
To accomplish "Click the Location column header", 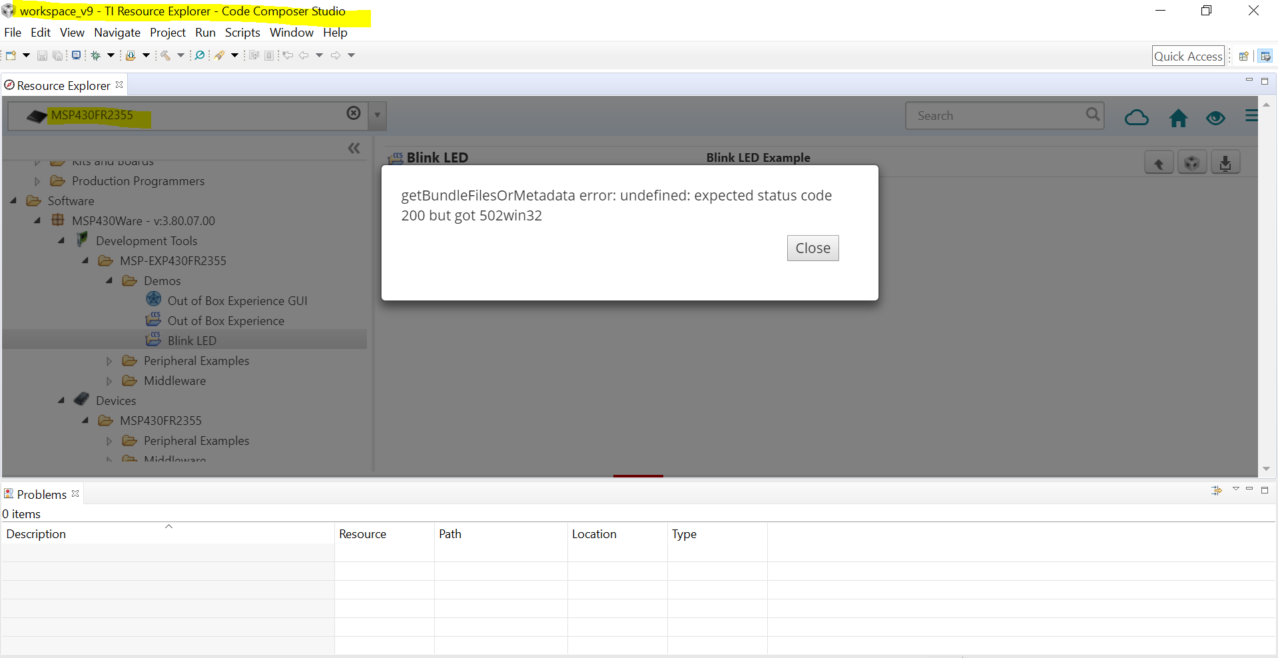I will click(x=617, y=533).
